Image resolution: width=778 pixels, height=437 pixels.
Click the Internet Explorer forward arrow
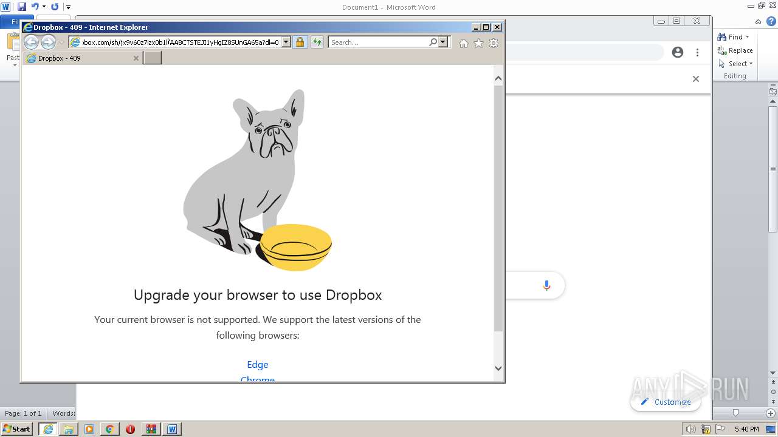coord(48,42)
